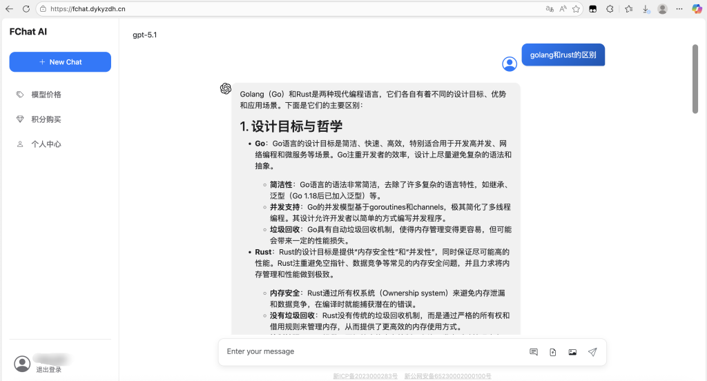The width and height of the screenshot is (707, 381).
Task: Open the gpt-5.1 model selector
Action: 144,35
